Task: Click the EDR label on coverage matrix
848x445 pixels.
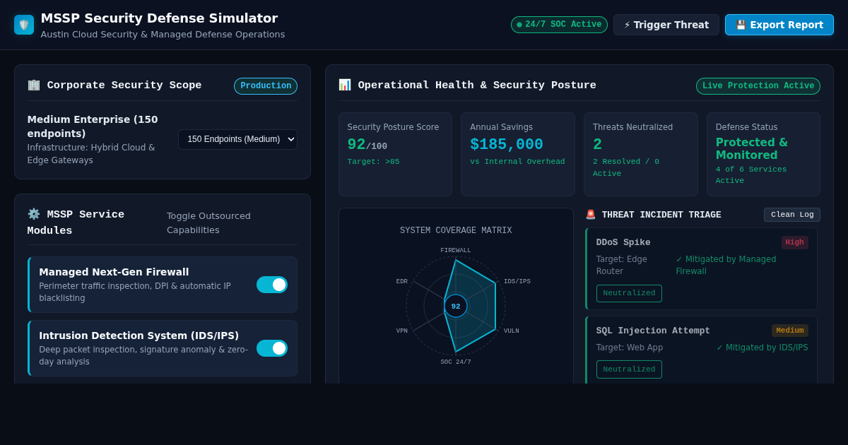Action: (x=402, y=282)
